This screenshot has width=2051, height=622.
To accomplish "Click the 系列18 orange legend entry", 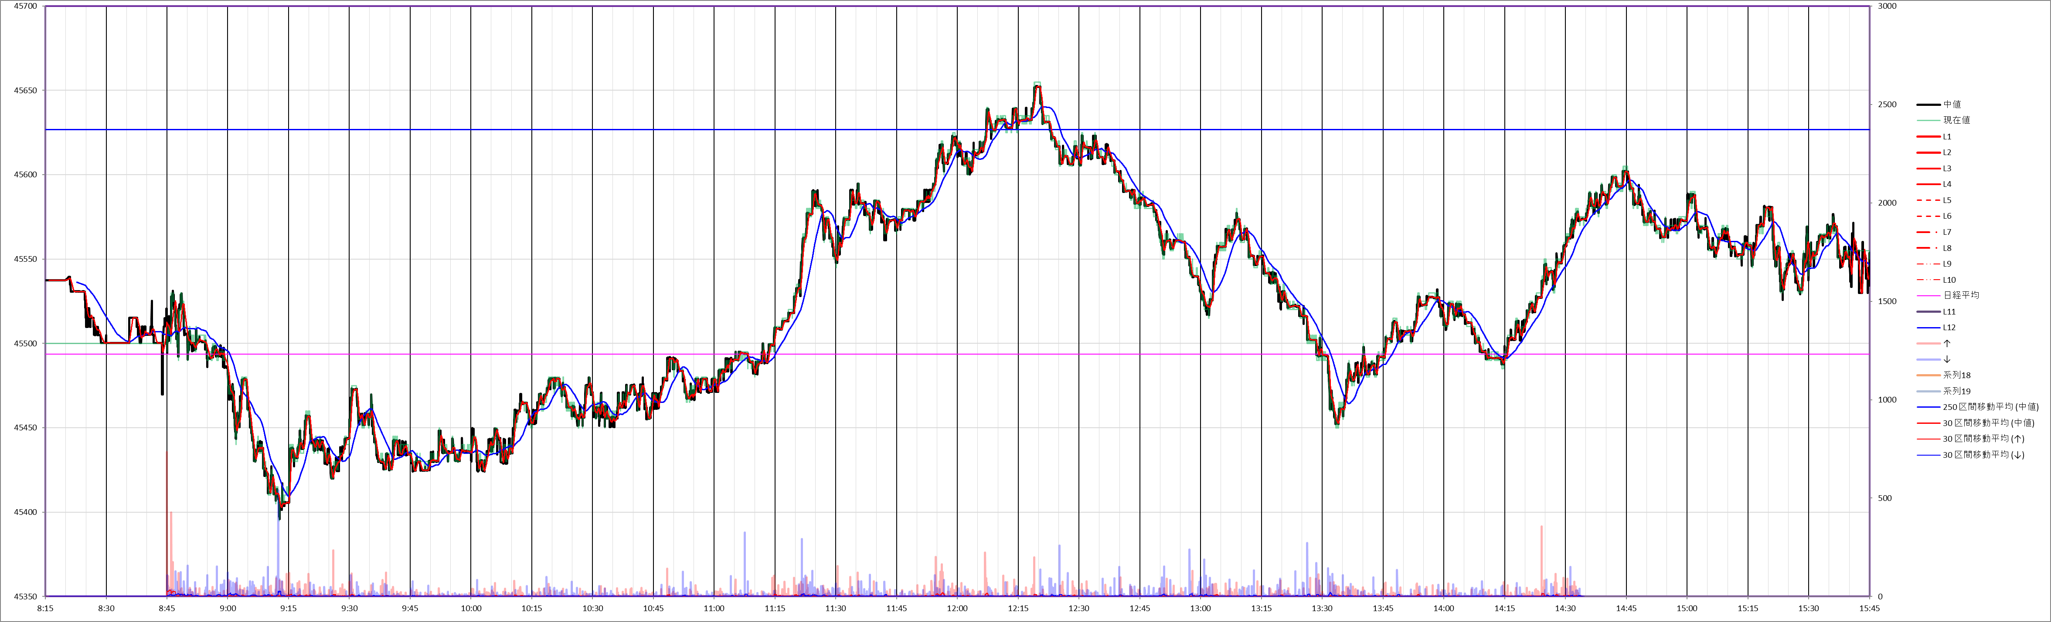I will tap(1956, 375).
